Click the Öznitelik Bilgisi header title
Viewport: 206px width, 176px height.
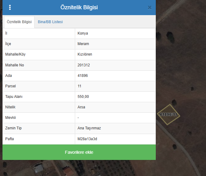[79, 7]
